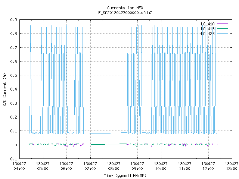Click the 0.7 y-axis tick label
This screenshot has width=239, height=179.
tap(13, 48)
